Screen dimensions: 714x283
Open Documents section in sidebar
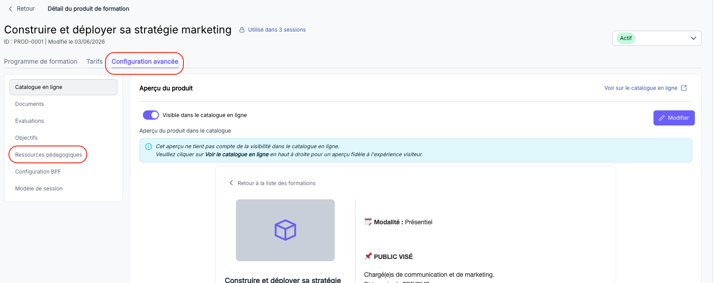point(63,104)
